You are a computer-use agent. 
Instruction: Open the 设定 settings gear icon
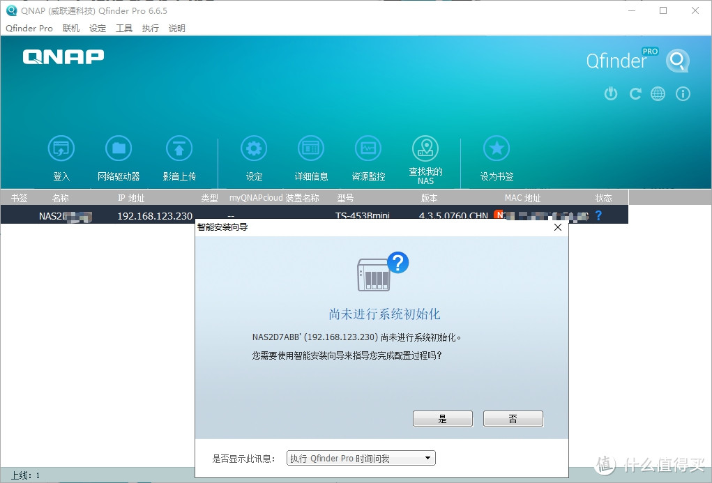(x=254, y=148)
